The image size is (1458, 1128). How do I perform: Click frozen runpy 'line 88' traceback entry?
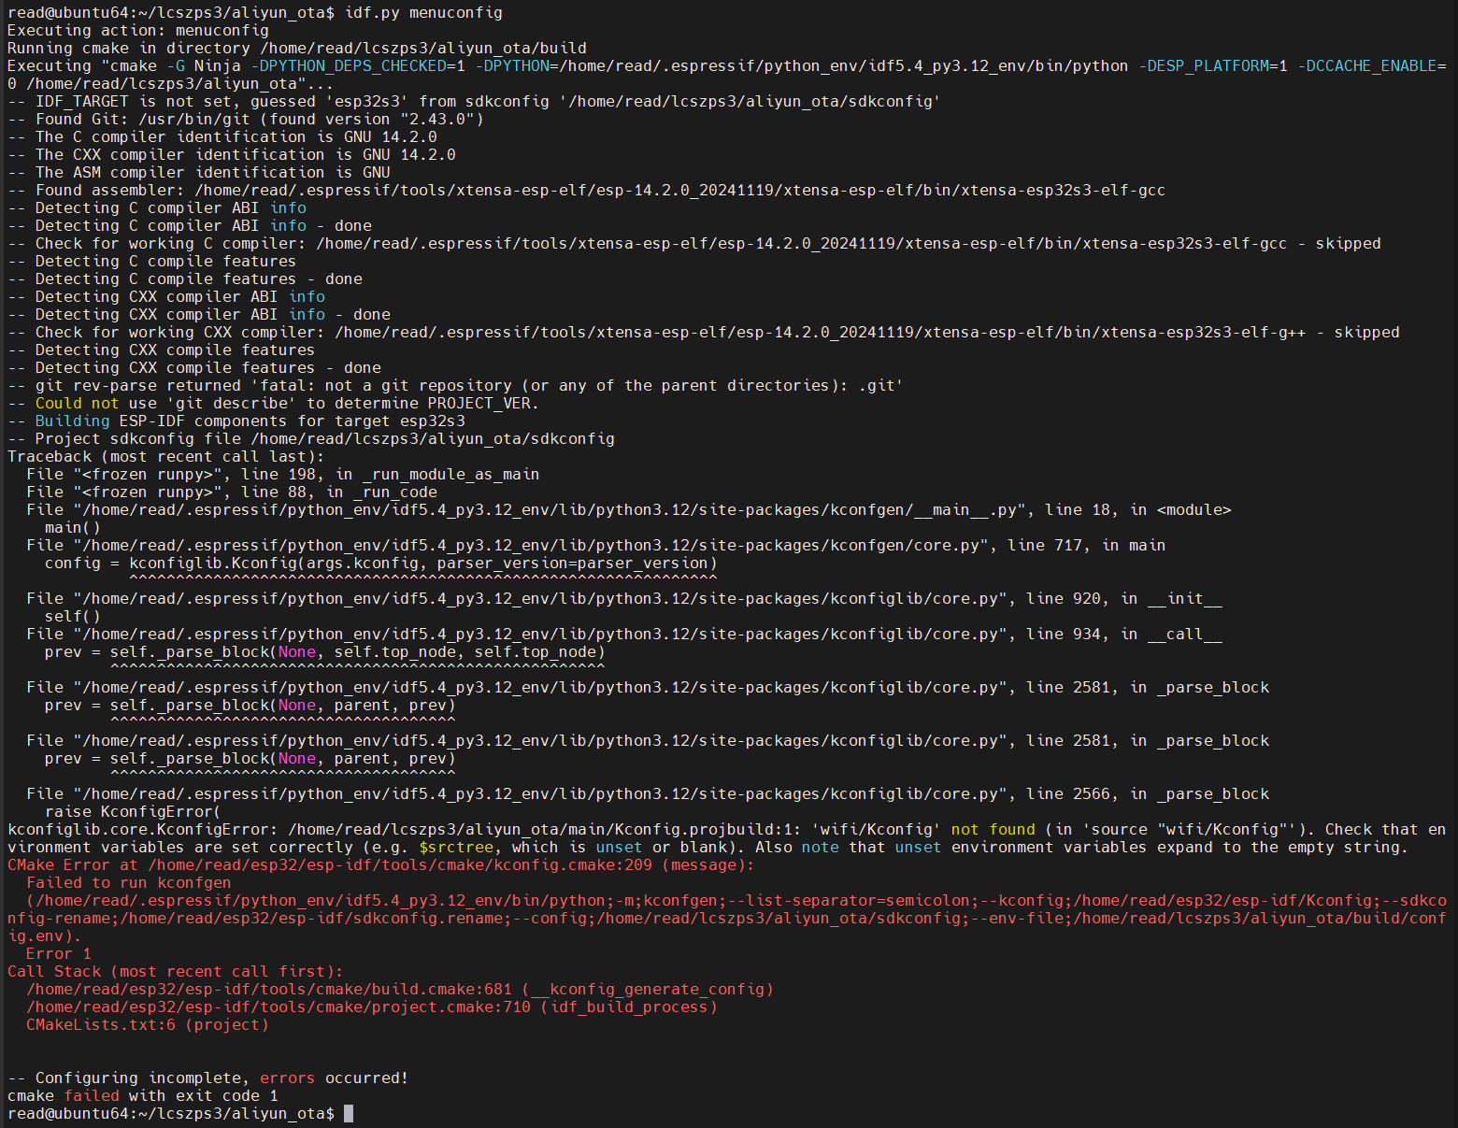tap(232, 493)
